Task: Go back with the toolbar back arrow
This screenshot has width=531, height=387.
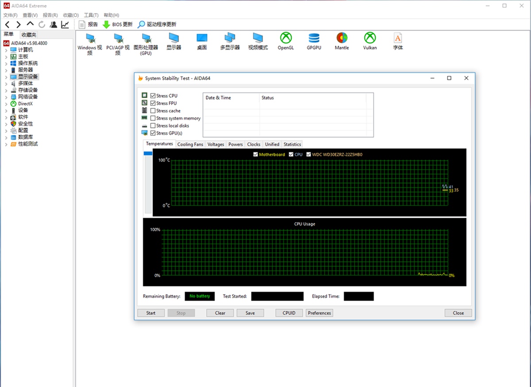Action: pyautogui.click(x=7, y=24)
